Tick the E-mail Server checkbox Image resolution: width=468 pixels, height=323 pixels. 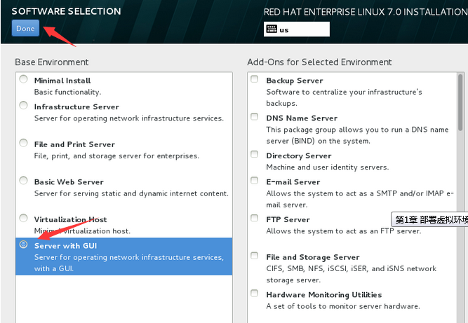point(254,181)
